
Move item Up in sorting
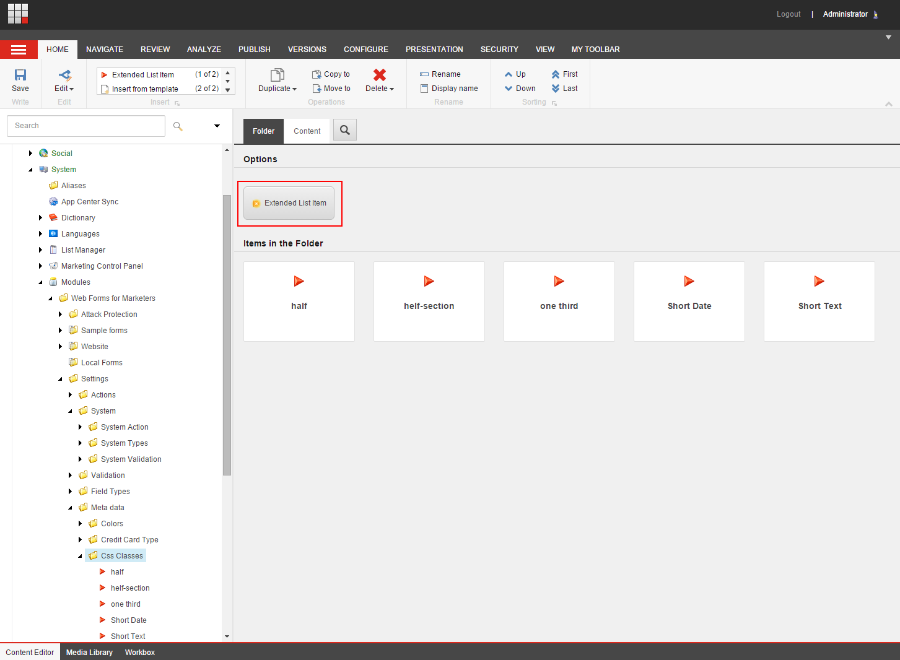point(515,74)
